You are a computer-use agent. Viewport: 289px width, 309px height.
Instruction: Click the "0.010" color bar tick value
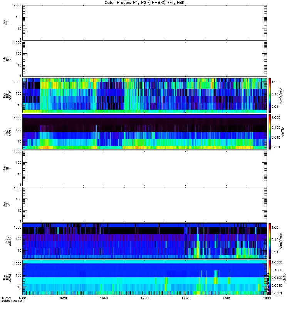pyautogui.click(x=276, y=138)
